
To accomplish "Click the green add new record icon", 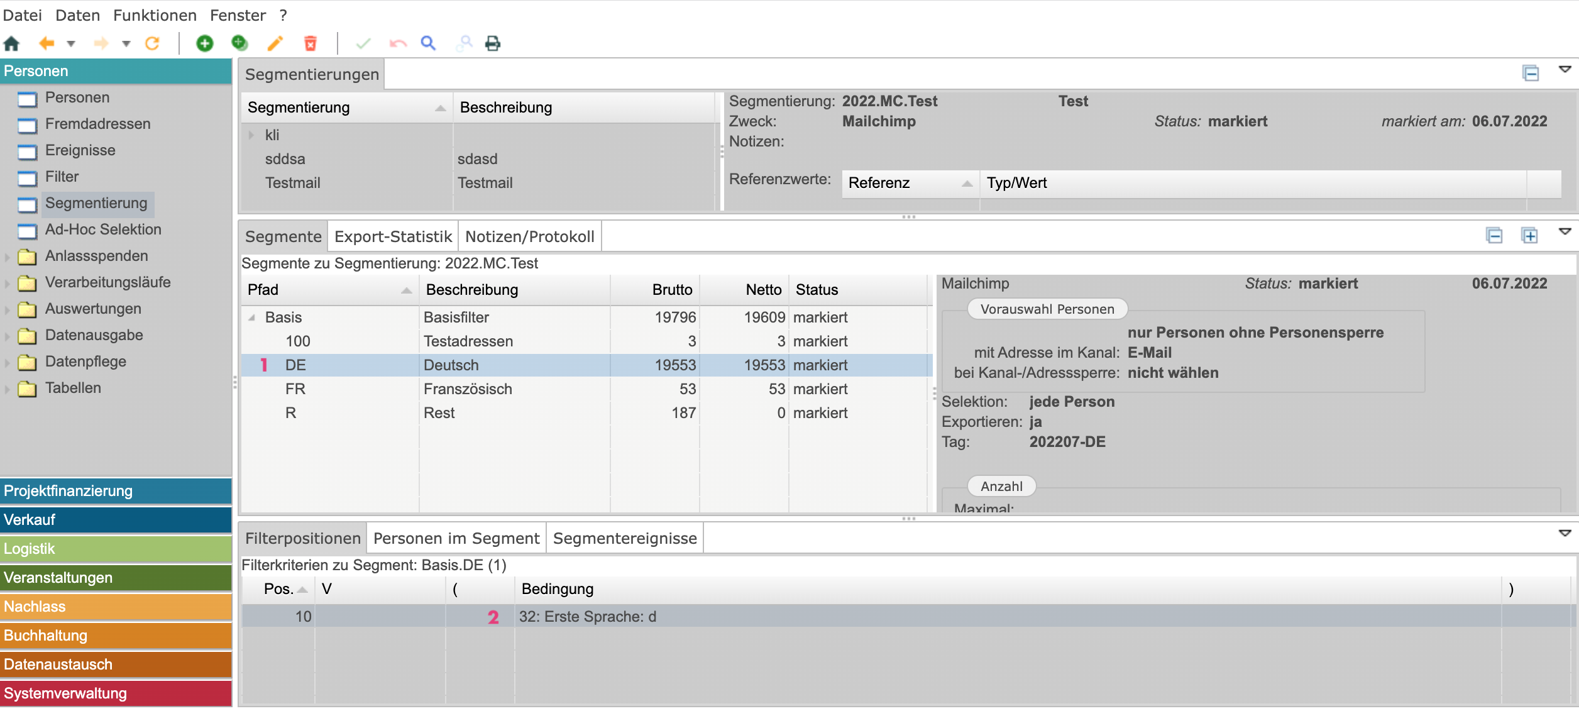I will [204, 43].
